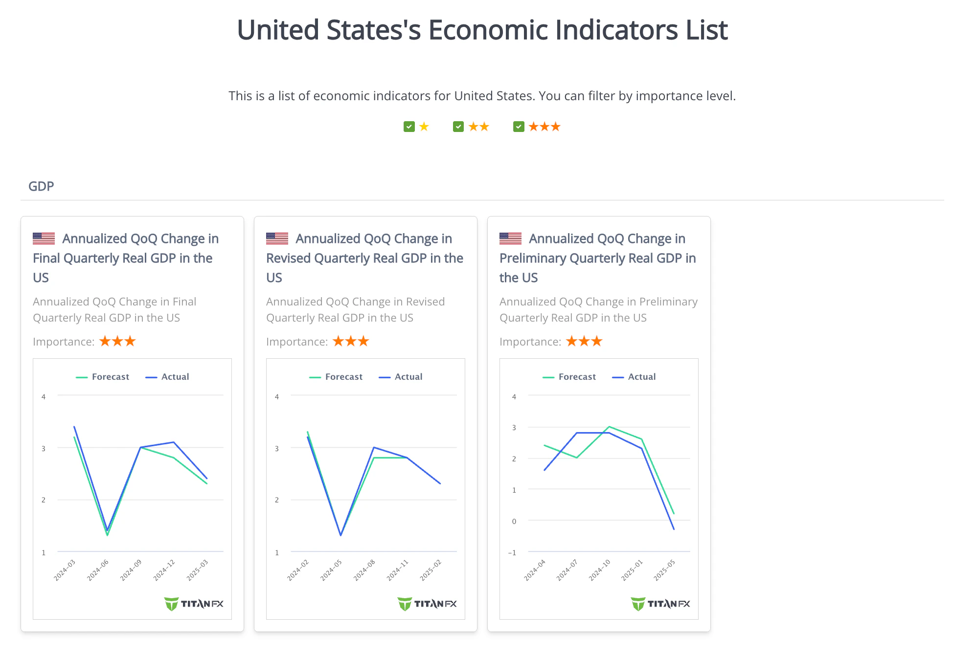953x652 pixels.
Task: Click the TitanFX logo on Revised GDP chart
Action: [427, 604]
